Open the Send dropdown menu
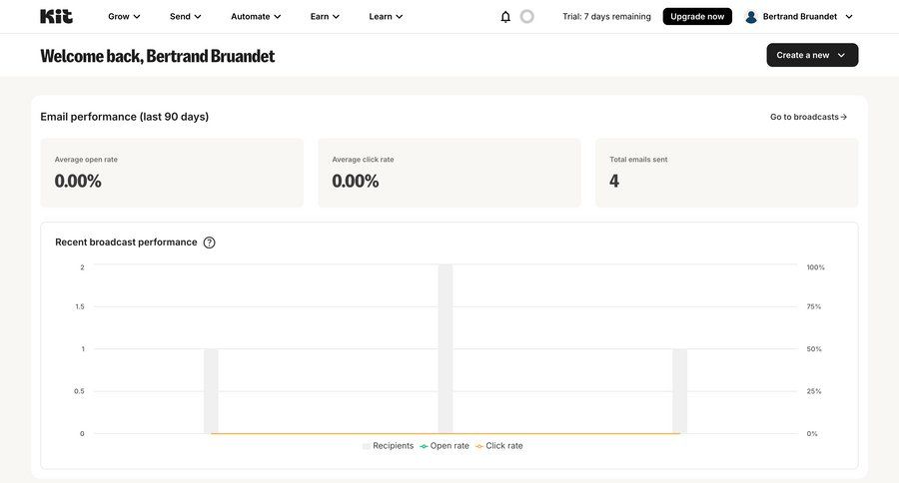 [186, 17]
